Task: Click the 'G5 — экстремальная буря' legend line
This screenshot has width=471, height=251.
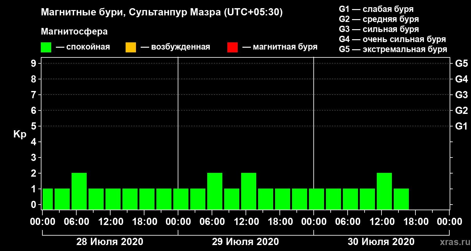Action: tap(393, 50)
